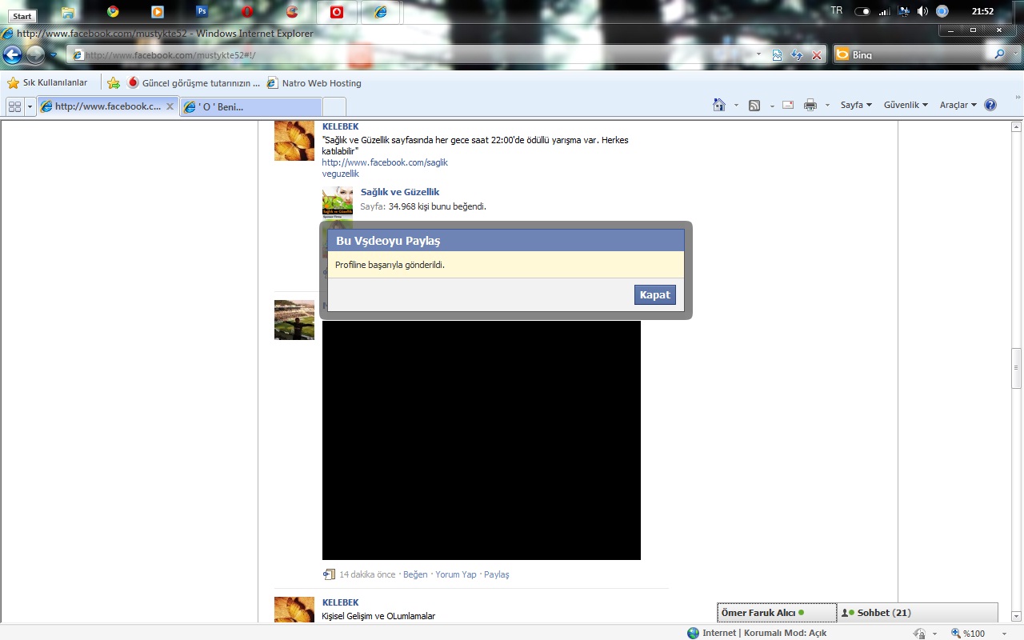Open the Opera browser taskbar icon
Screen dimensions: 1024x640
point(248,12)
